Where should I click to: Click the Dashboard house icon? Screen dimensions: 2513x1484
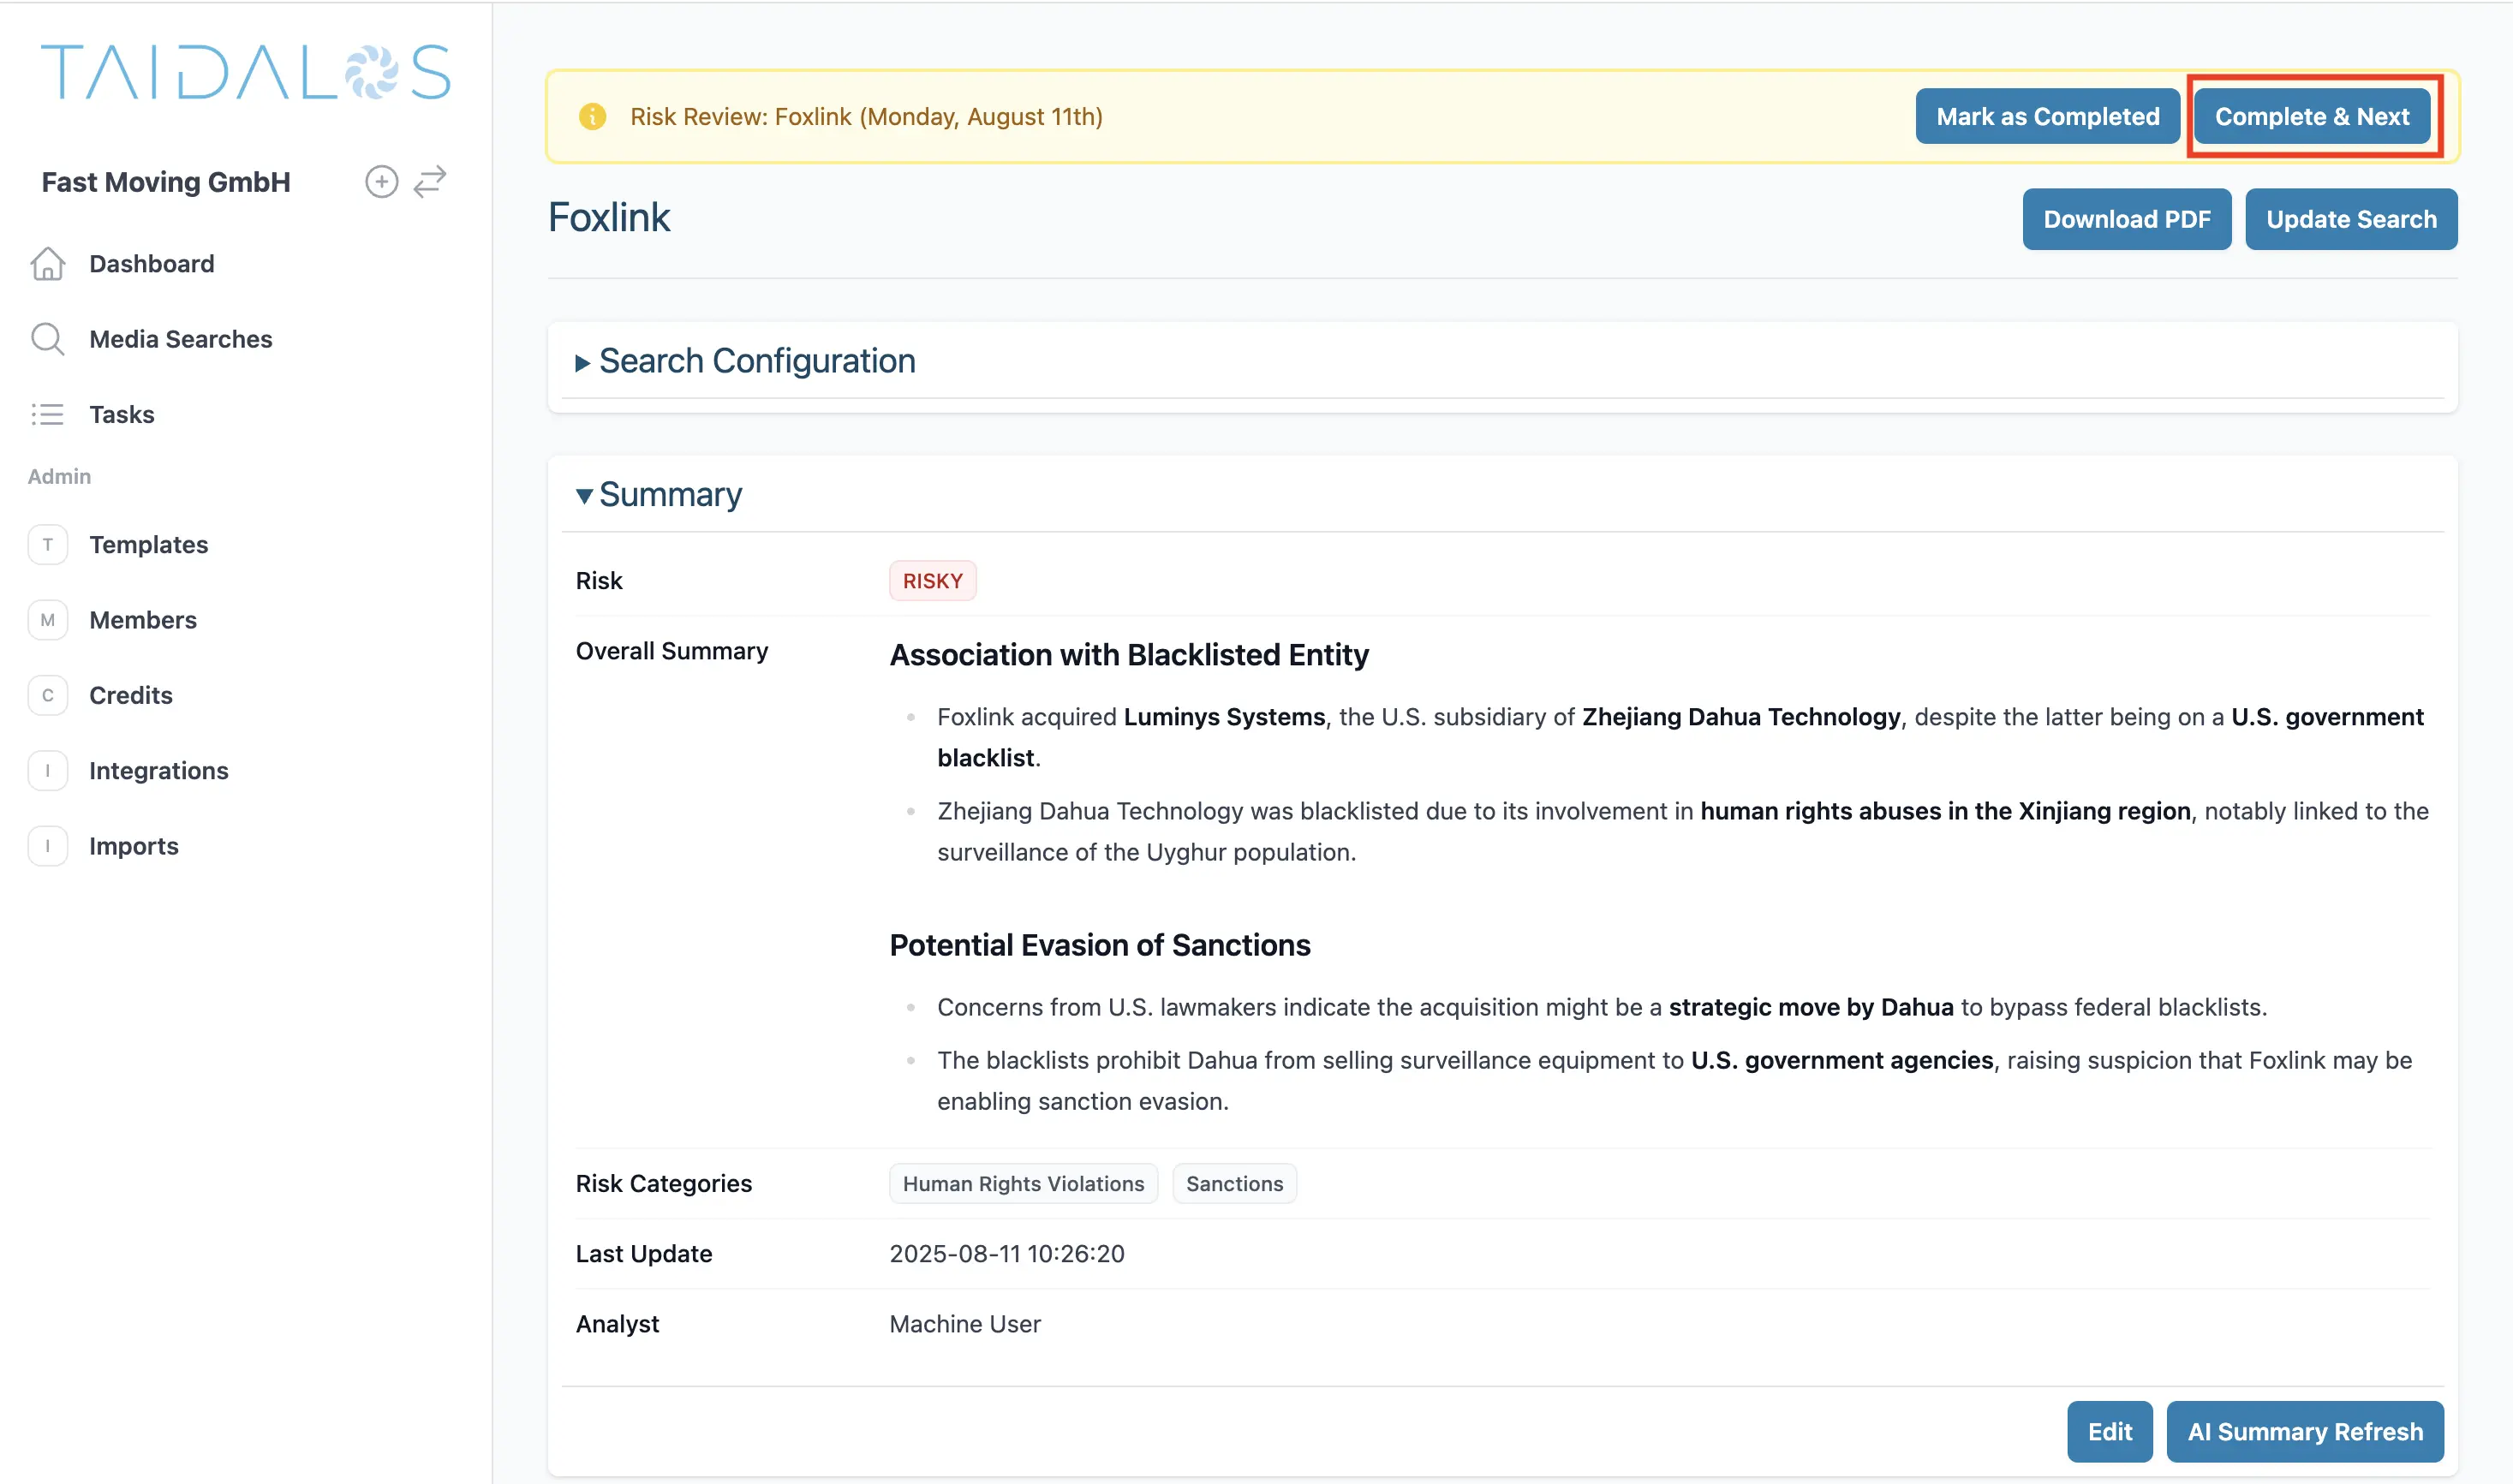click(47, 264)
